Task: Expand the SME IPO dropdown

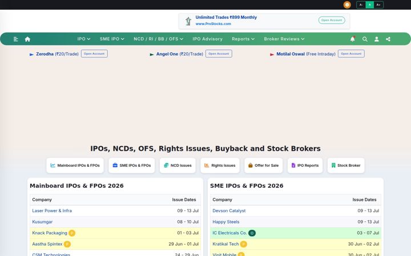Action: [x=112, y=39]
